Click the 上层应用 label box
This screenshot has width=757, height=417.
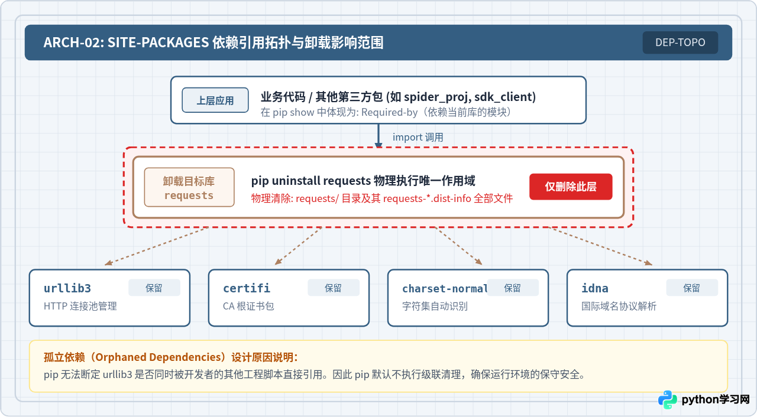tap(215, 100)
